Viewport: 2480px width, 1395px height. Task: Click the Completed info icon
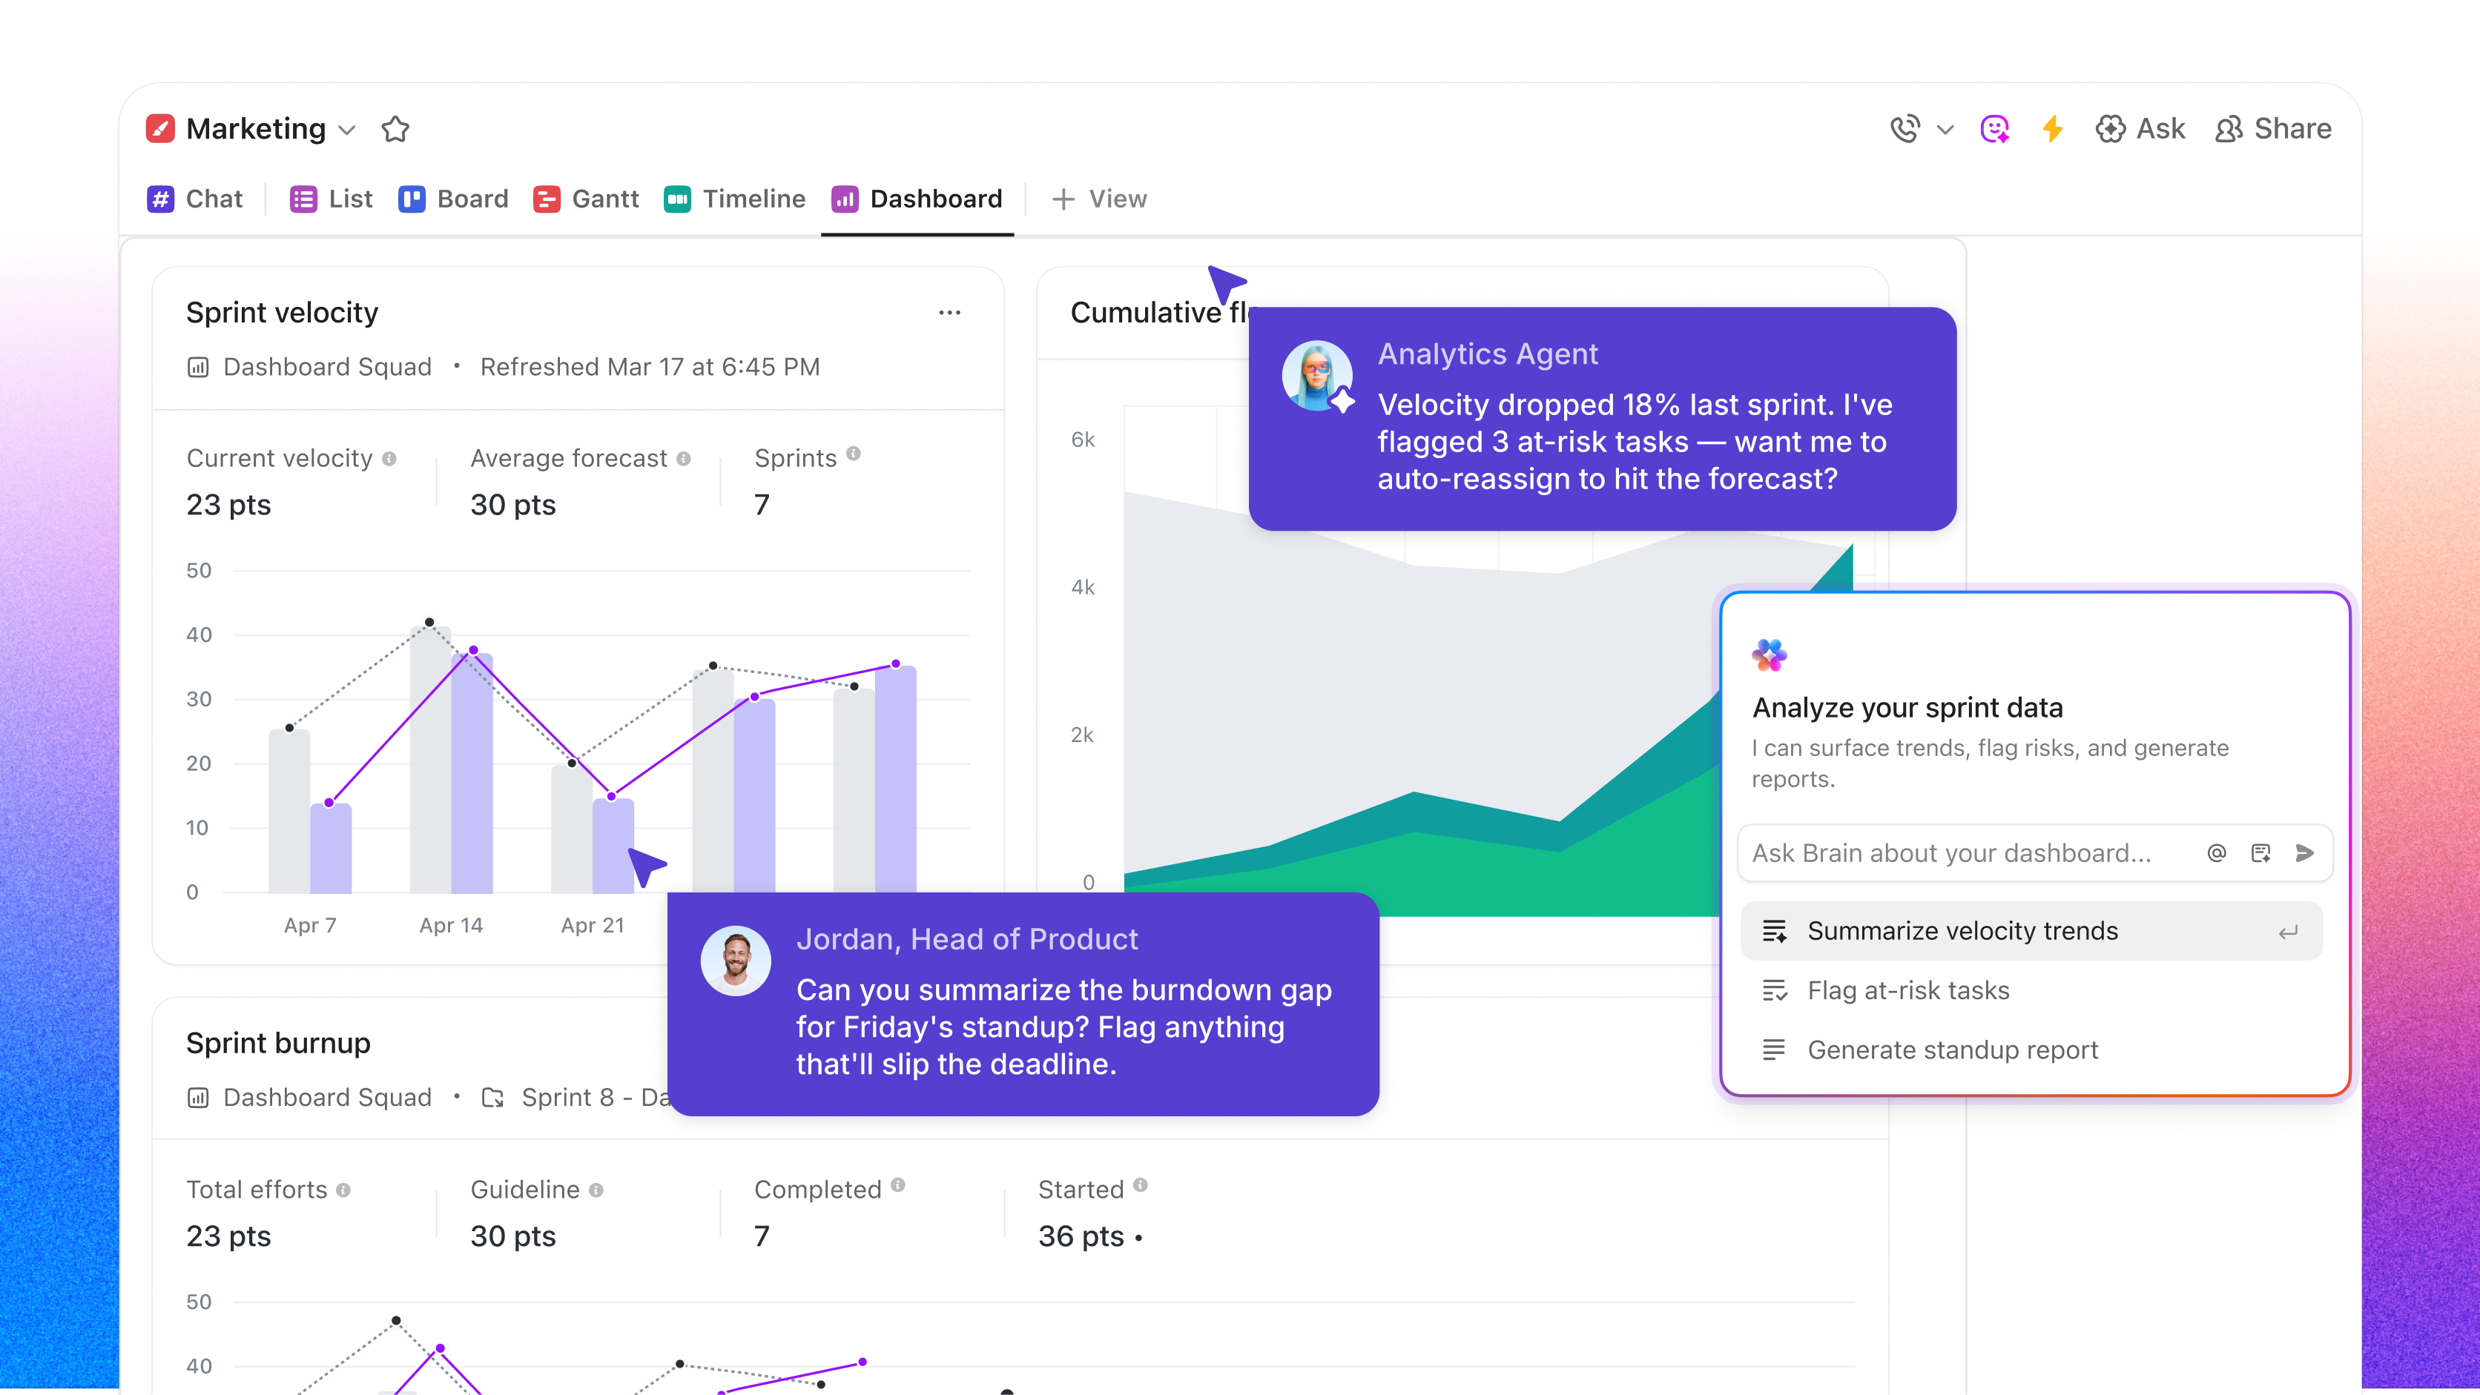pyautogui.click(x=898, y=1185)
